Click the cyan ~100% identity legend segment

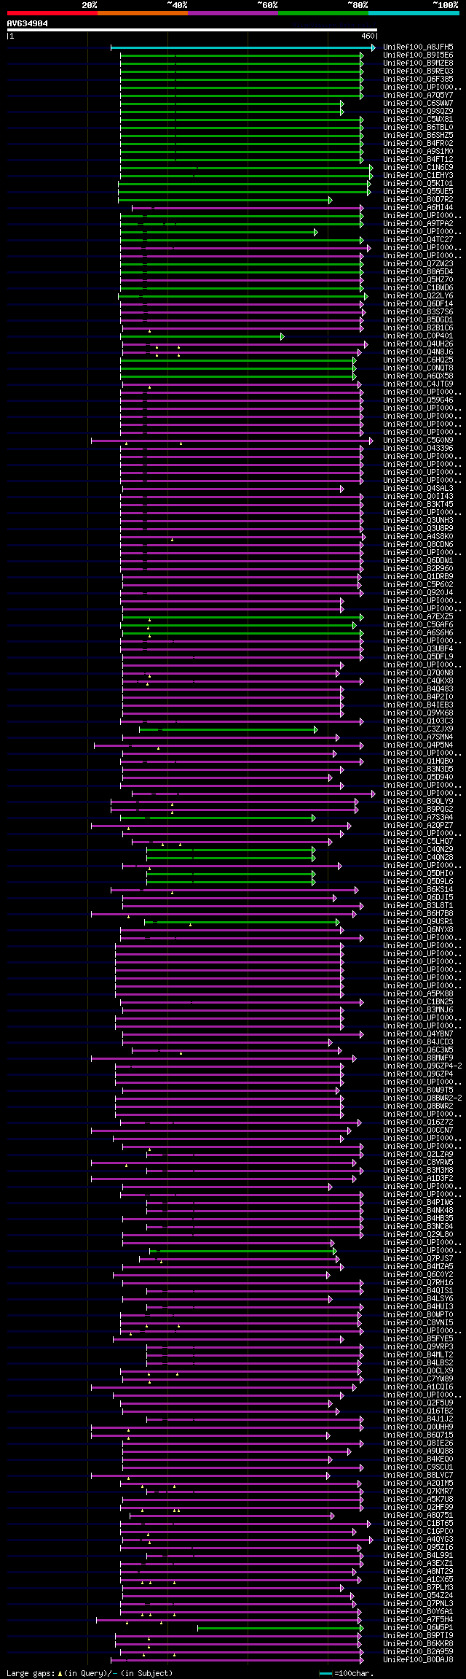[x=414, y=13]
